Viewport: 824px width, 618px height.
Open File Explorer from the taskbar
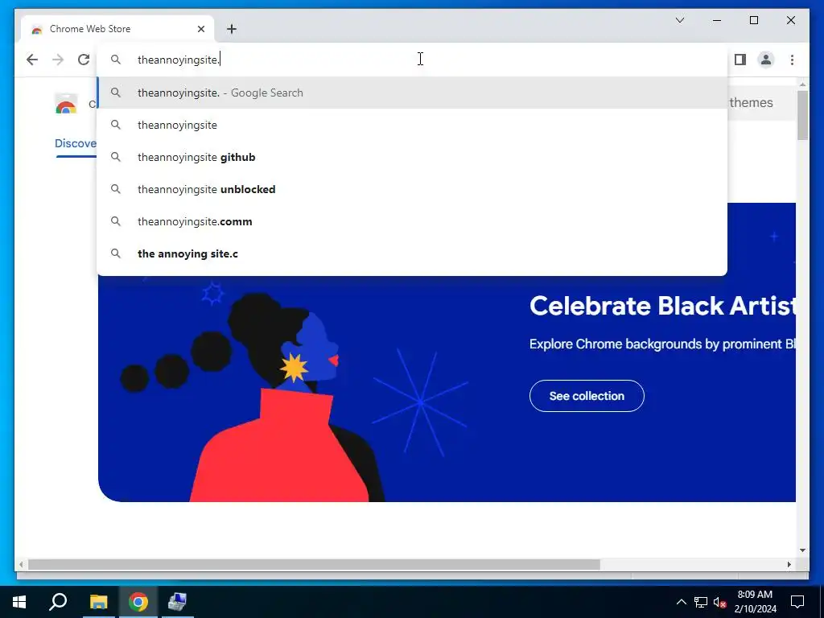point(98,602)
